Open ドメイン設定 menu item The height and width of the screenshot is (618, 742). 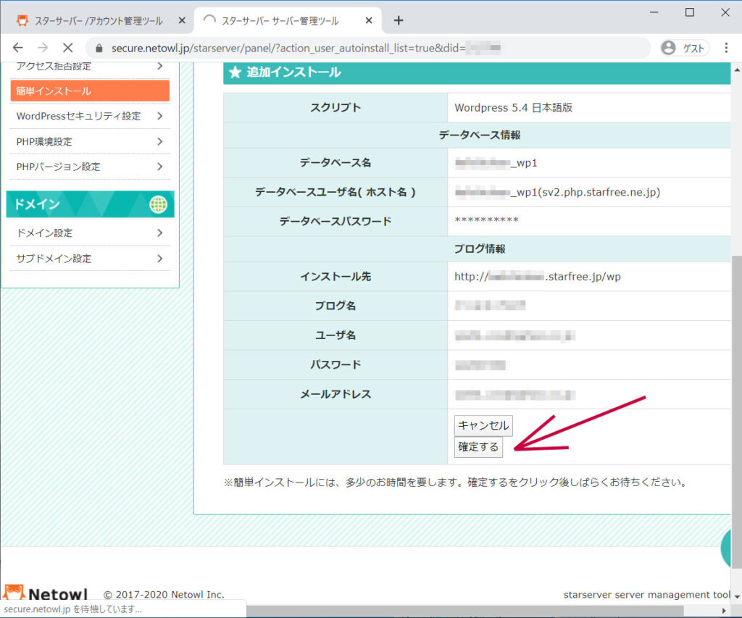tap(90, 233)
